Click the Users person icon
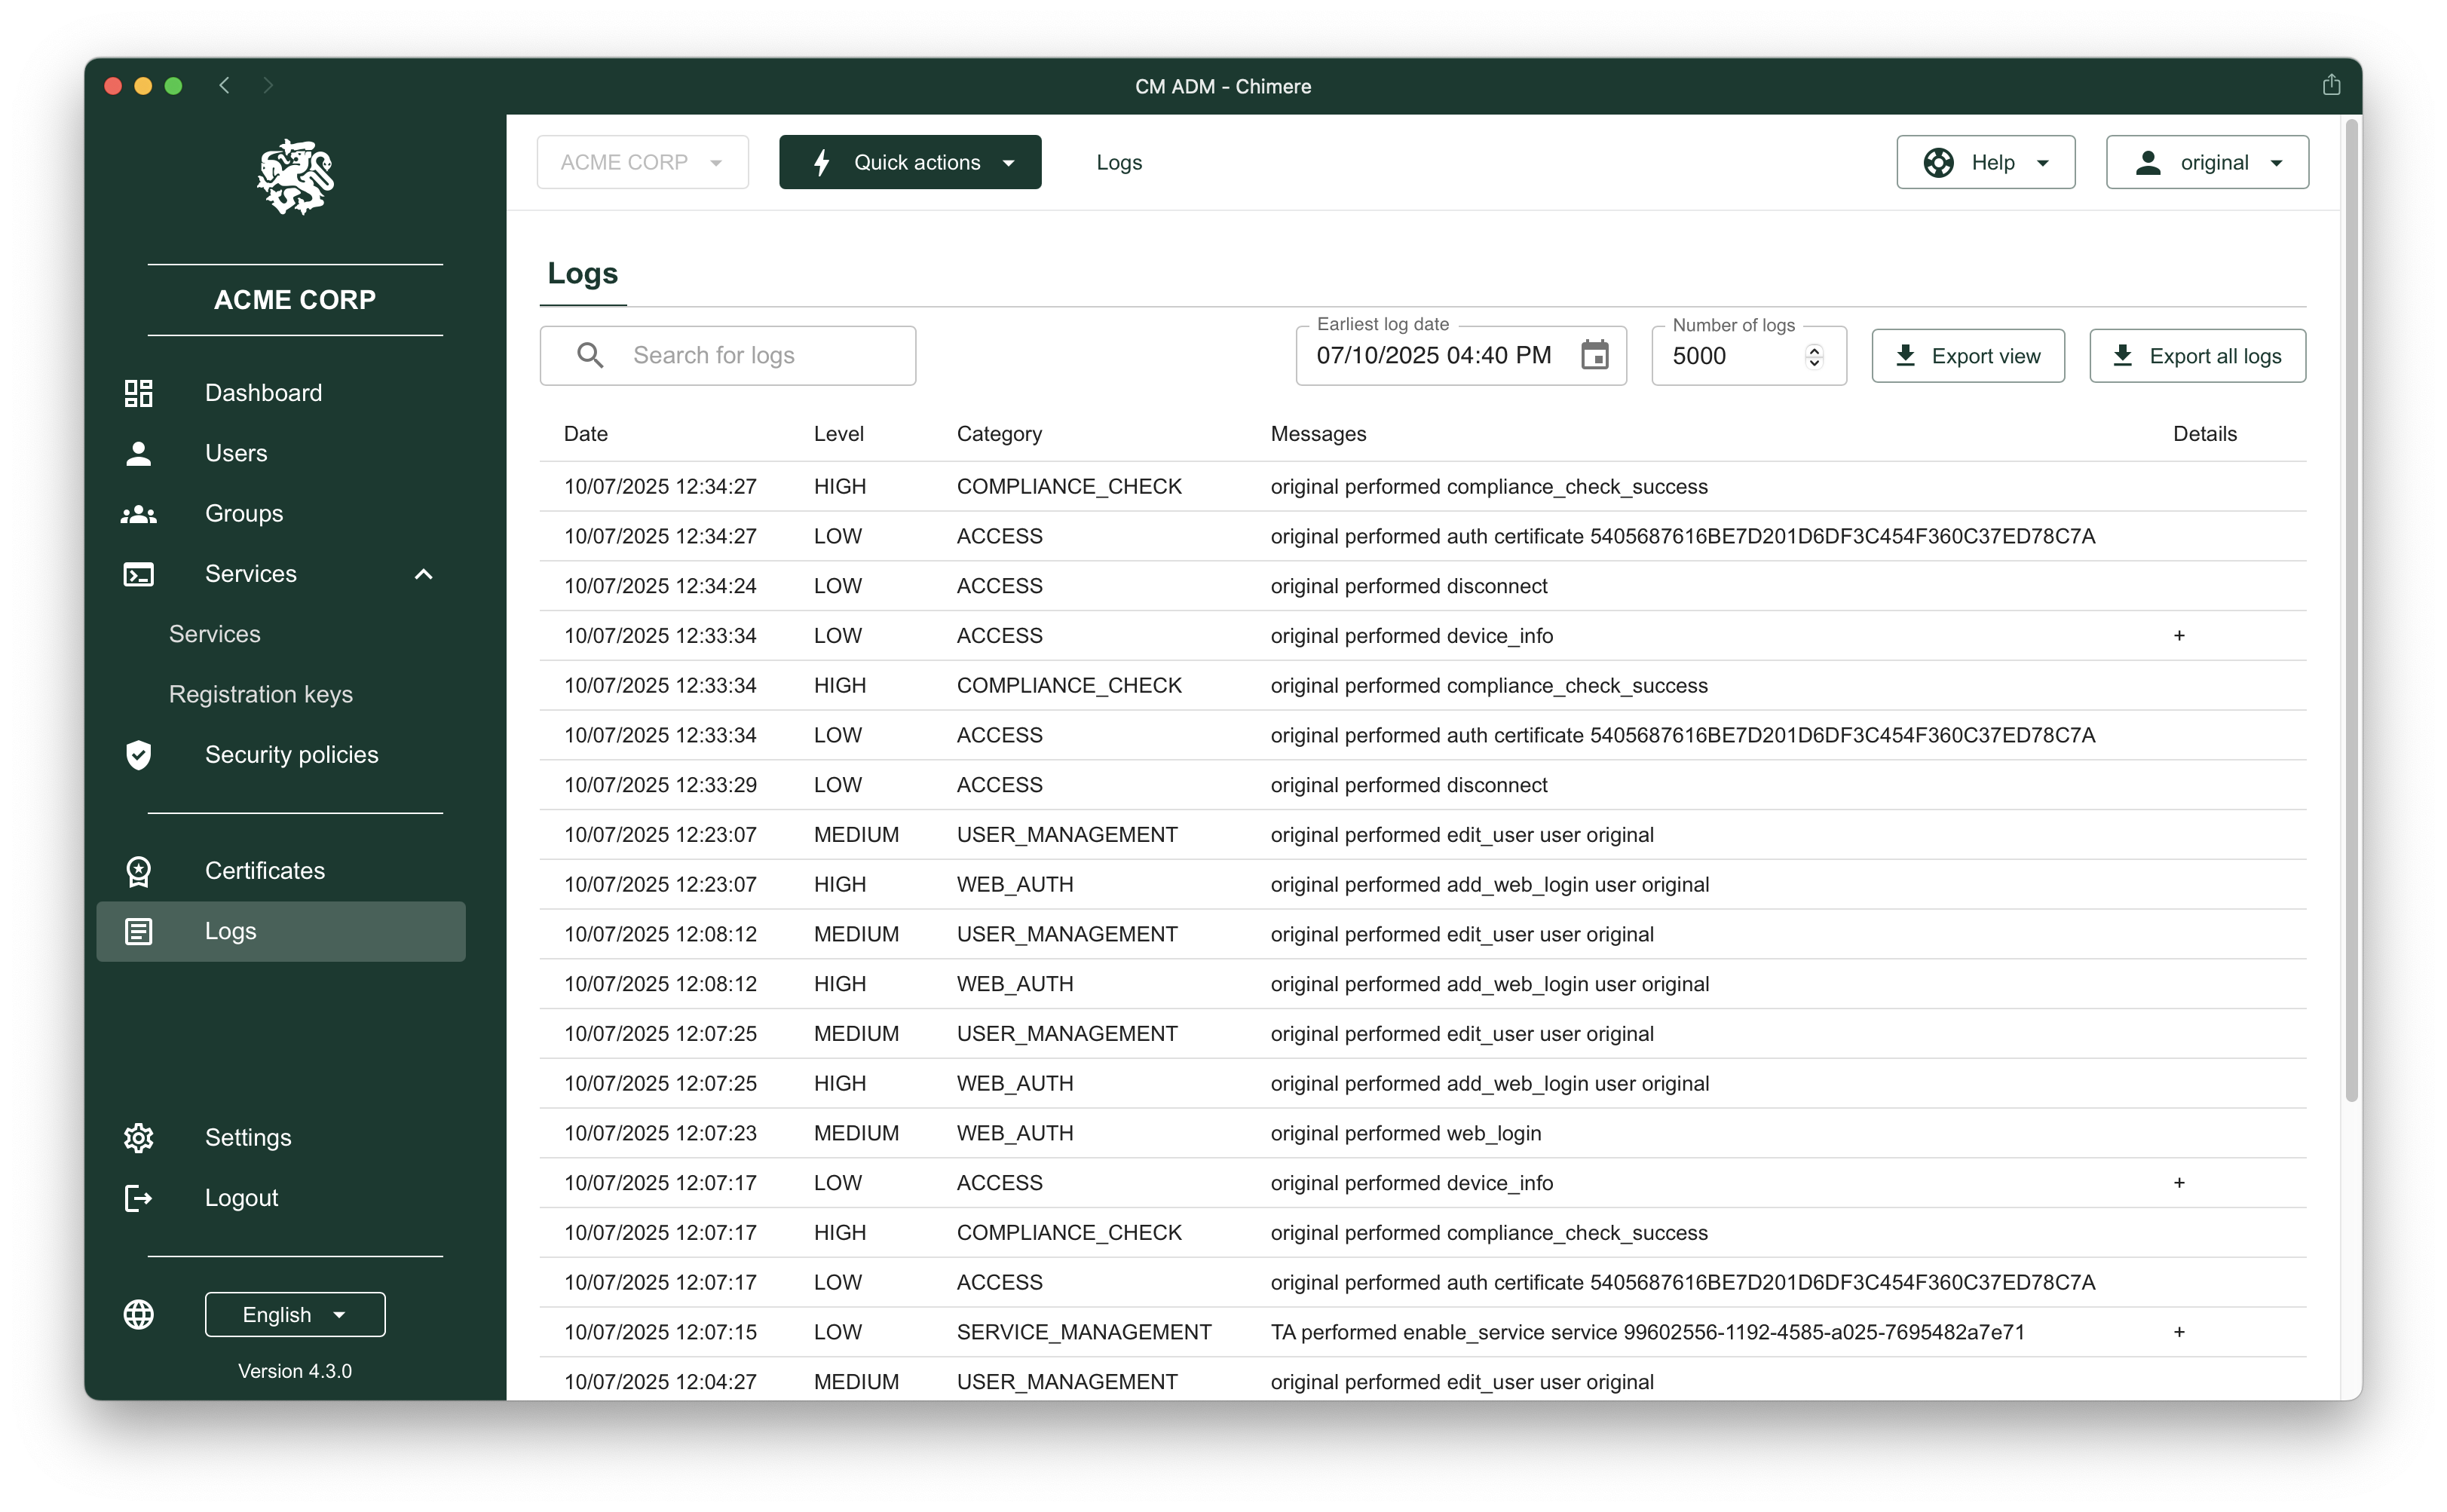The width and height of the screenshot is (2447, 1512). point(138,453)
